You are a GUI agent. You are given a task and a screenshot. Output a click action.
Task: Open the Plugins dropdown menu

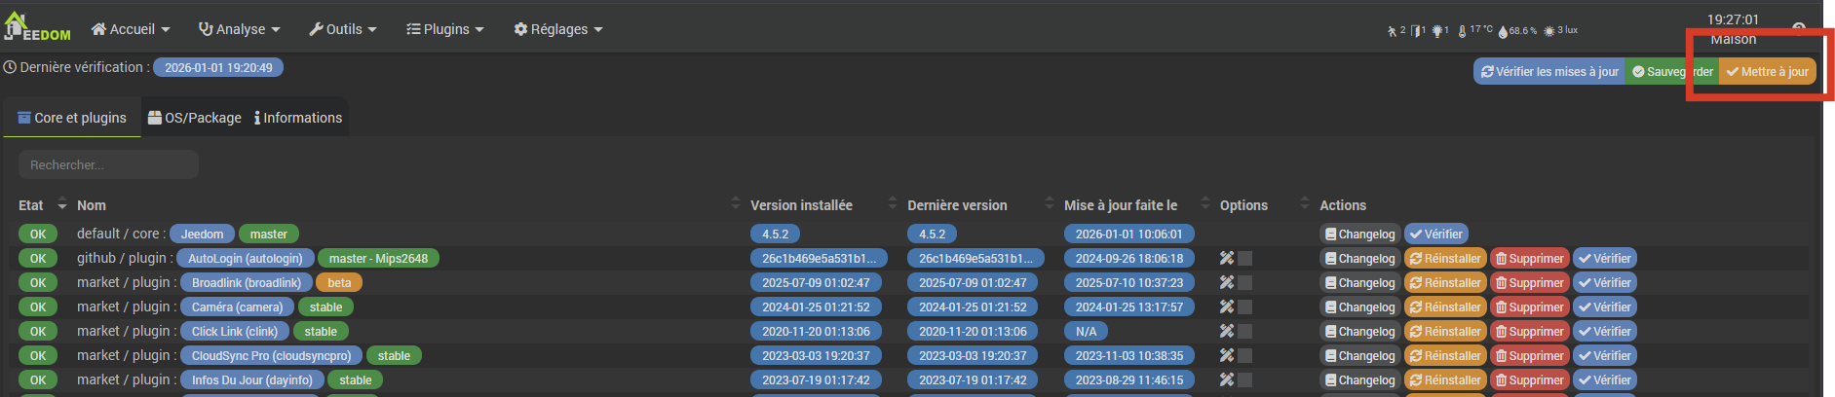click(x=445, y=29)
